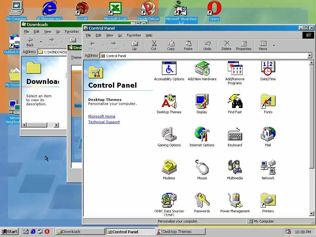Open the Network applet icon
Image resolution: width=316 pixels, height=237 pixels.
point(268,170)
